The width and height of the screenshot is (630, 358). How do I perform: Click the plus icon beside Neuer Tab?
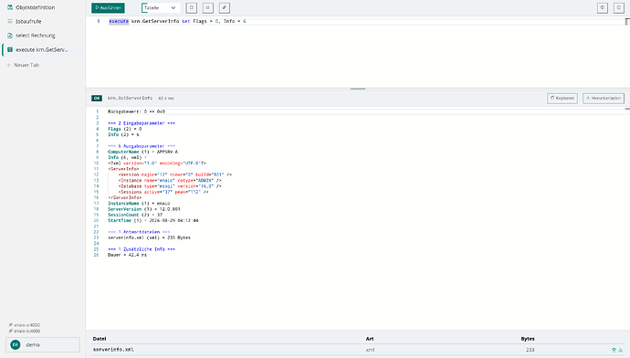click(x=8, y=65)
